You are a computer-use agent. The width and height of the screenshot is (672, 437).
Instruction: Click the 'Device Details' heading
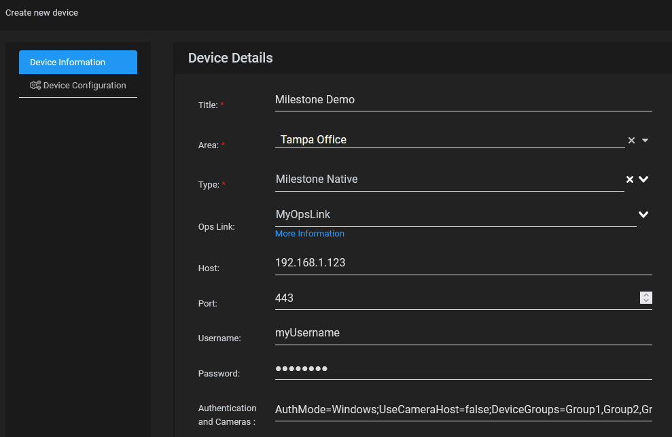[230, 58]
